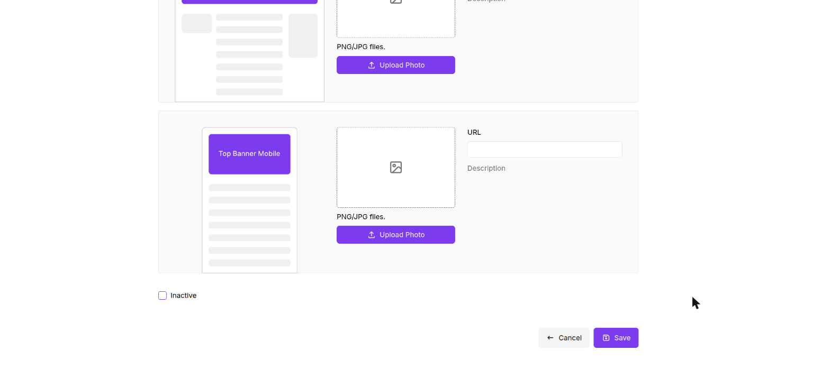This screenshot has height=387, width=830.
Task: Click Upload Photo under the Top Banner Mobile image
Action: click(x=396, y=235)
